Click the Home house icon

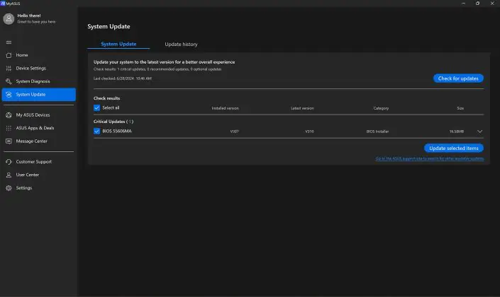(x=9, y=55)
